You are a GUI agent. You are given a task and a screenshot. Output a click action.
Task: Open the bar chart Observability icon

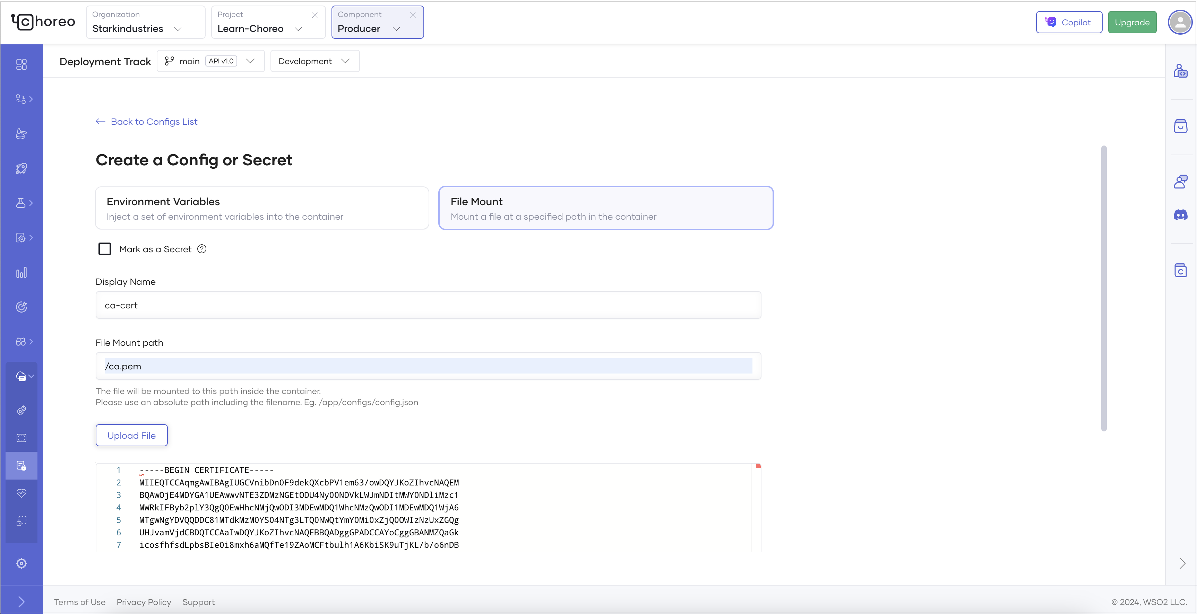(x=21, y=272)
